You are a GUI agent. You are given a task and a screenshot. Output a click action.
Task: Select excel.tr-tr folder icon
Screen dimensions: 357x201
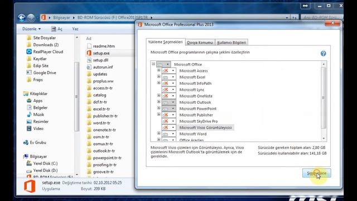(89, 109)
